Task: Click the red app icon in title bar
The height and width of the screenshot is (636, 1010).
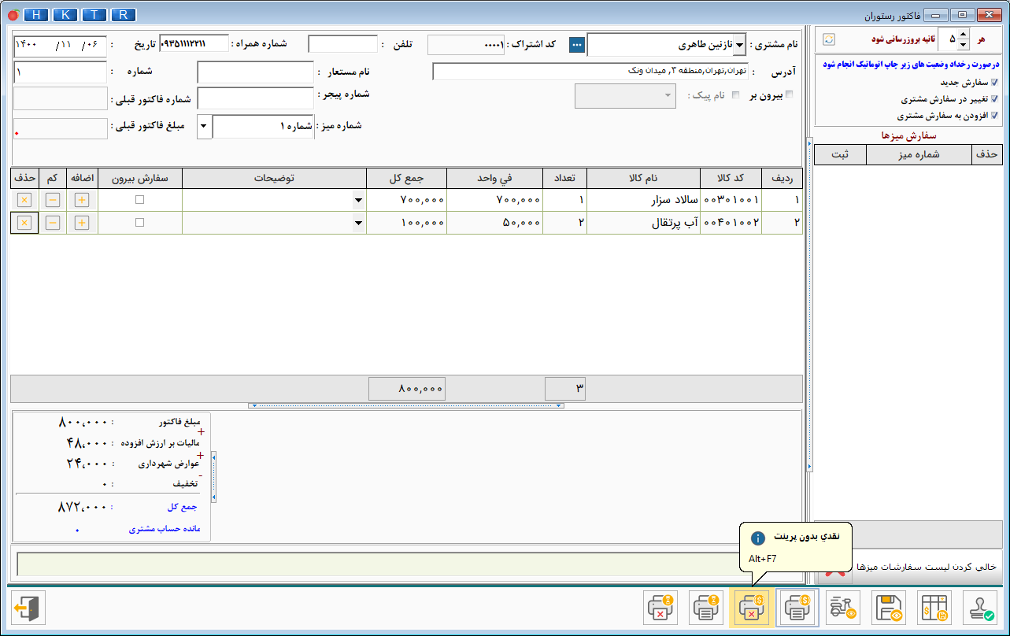Action: pyautogui.click(x=12, y=15)
